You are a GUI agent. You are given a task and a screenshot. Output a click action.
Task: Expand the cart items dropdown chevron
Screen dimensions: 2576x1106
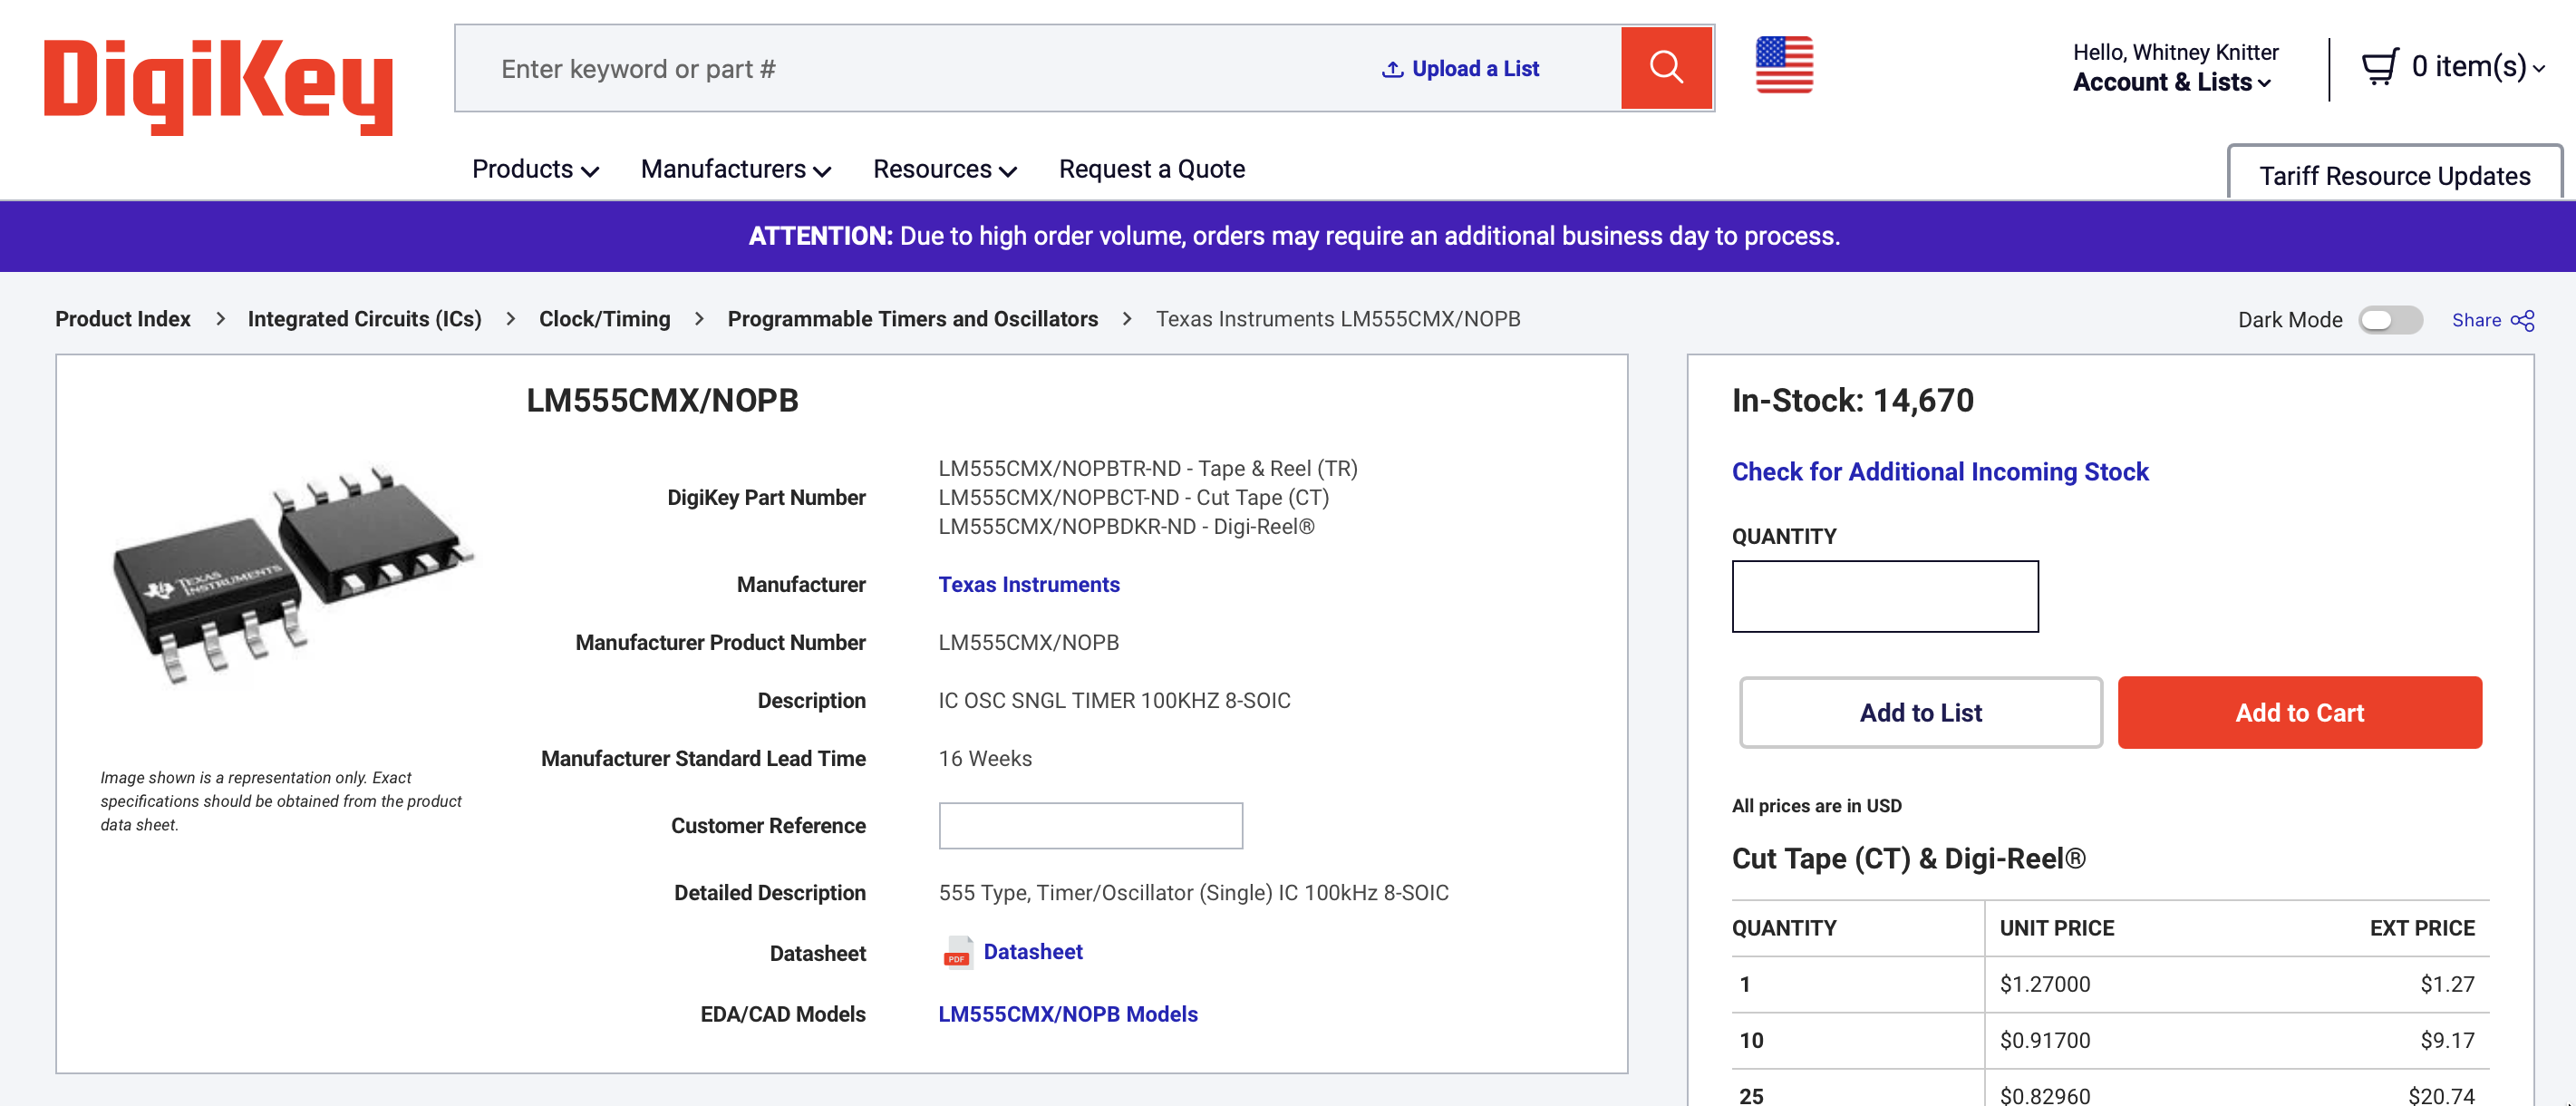pyautogui.click(x=2539, y=68)
